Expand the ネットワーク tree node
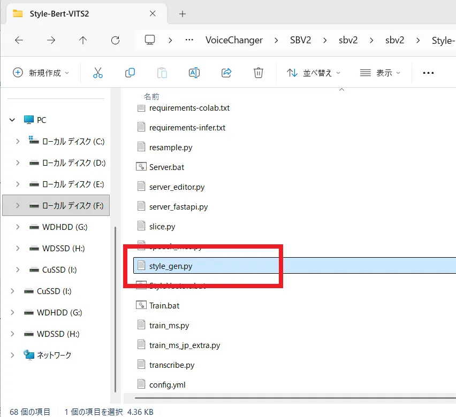Screen dimensions: 456x417 coord(12,356)
